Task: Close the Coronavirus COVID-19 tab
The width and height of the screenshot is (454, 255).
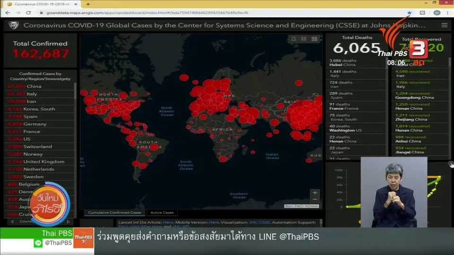Action: point(76,4)
